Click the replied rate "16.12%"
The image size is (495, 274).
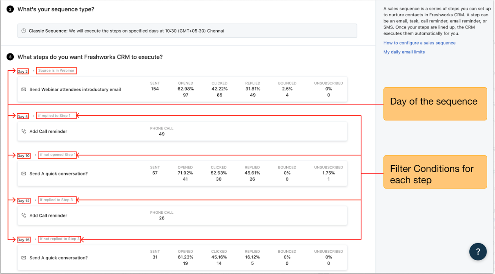(x=252, y=257)
